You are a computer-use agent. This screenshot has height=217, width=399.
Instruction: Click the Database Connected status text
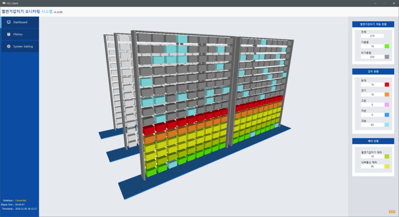pyautogui.click(x=20, y=200)
